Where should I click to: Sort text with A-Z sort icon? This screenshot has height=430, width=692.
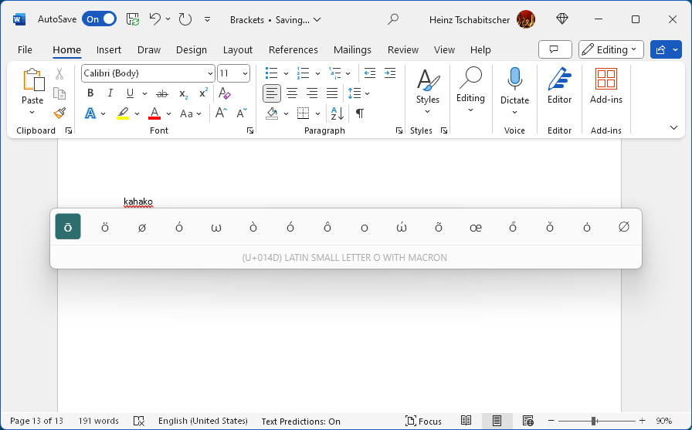tap(338, 113)
